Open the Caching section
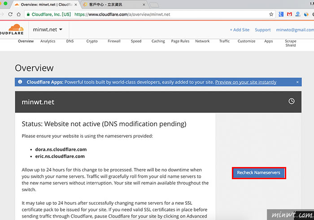This screenshot has height=220, width=314. pos(158,41)
